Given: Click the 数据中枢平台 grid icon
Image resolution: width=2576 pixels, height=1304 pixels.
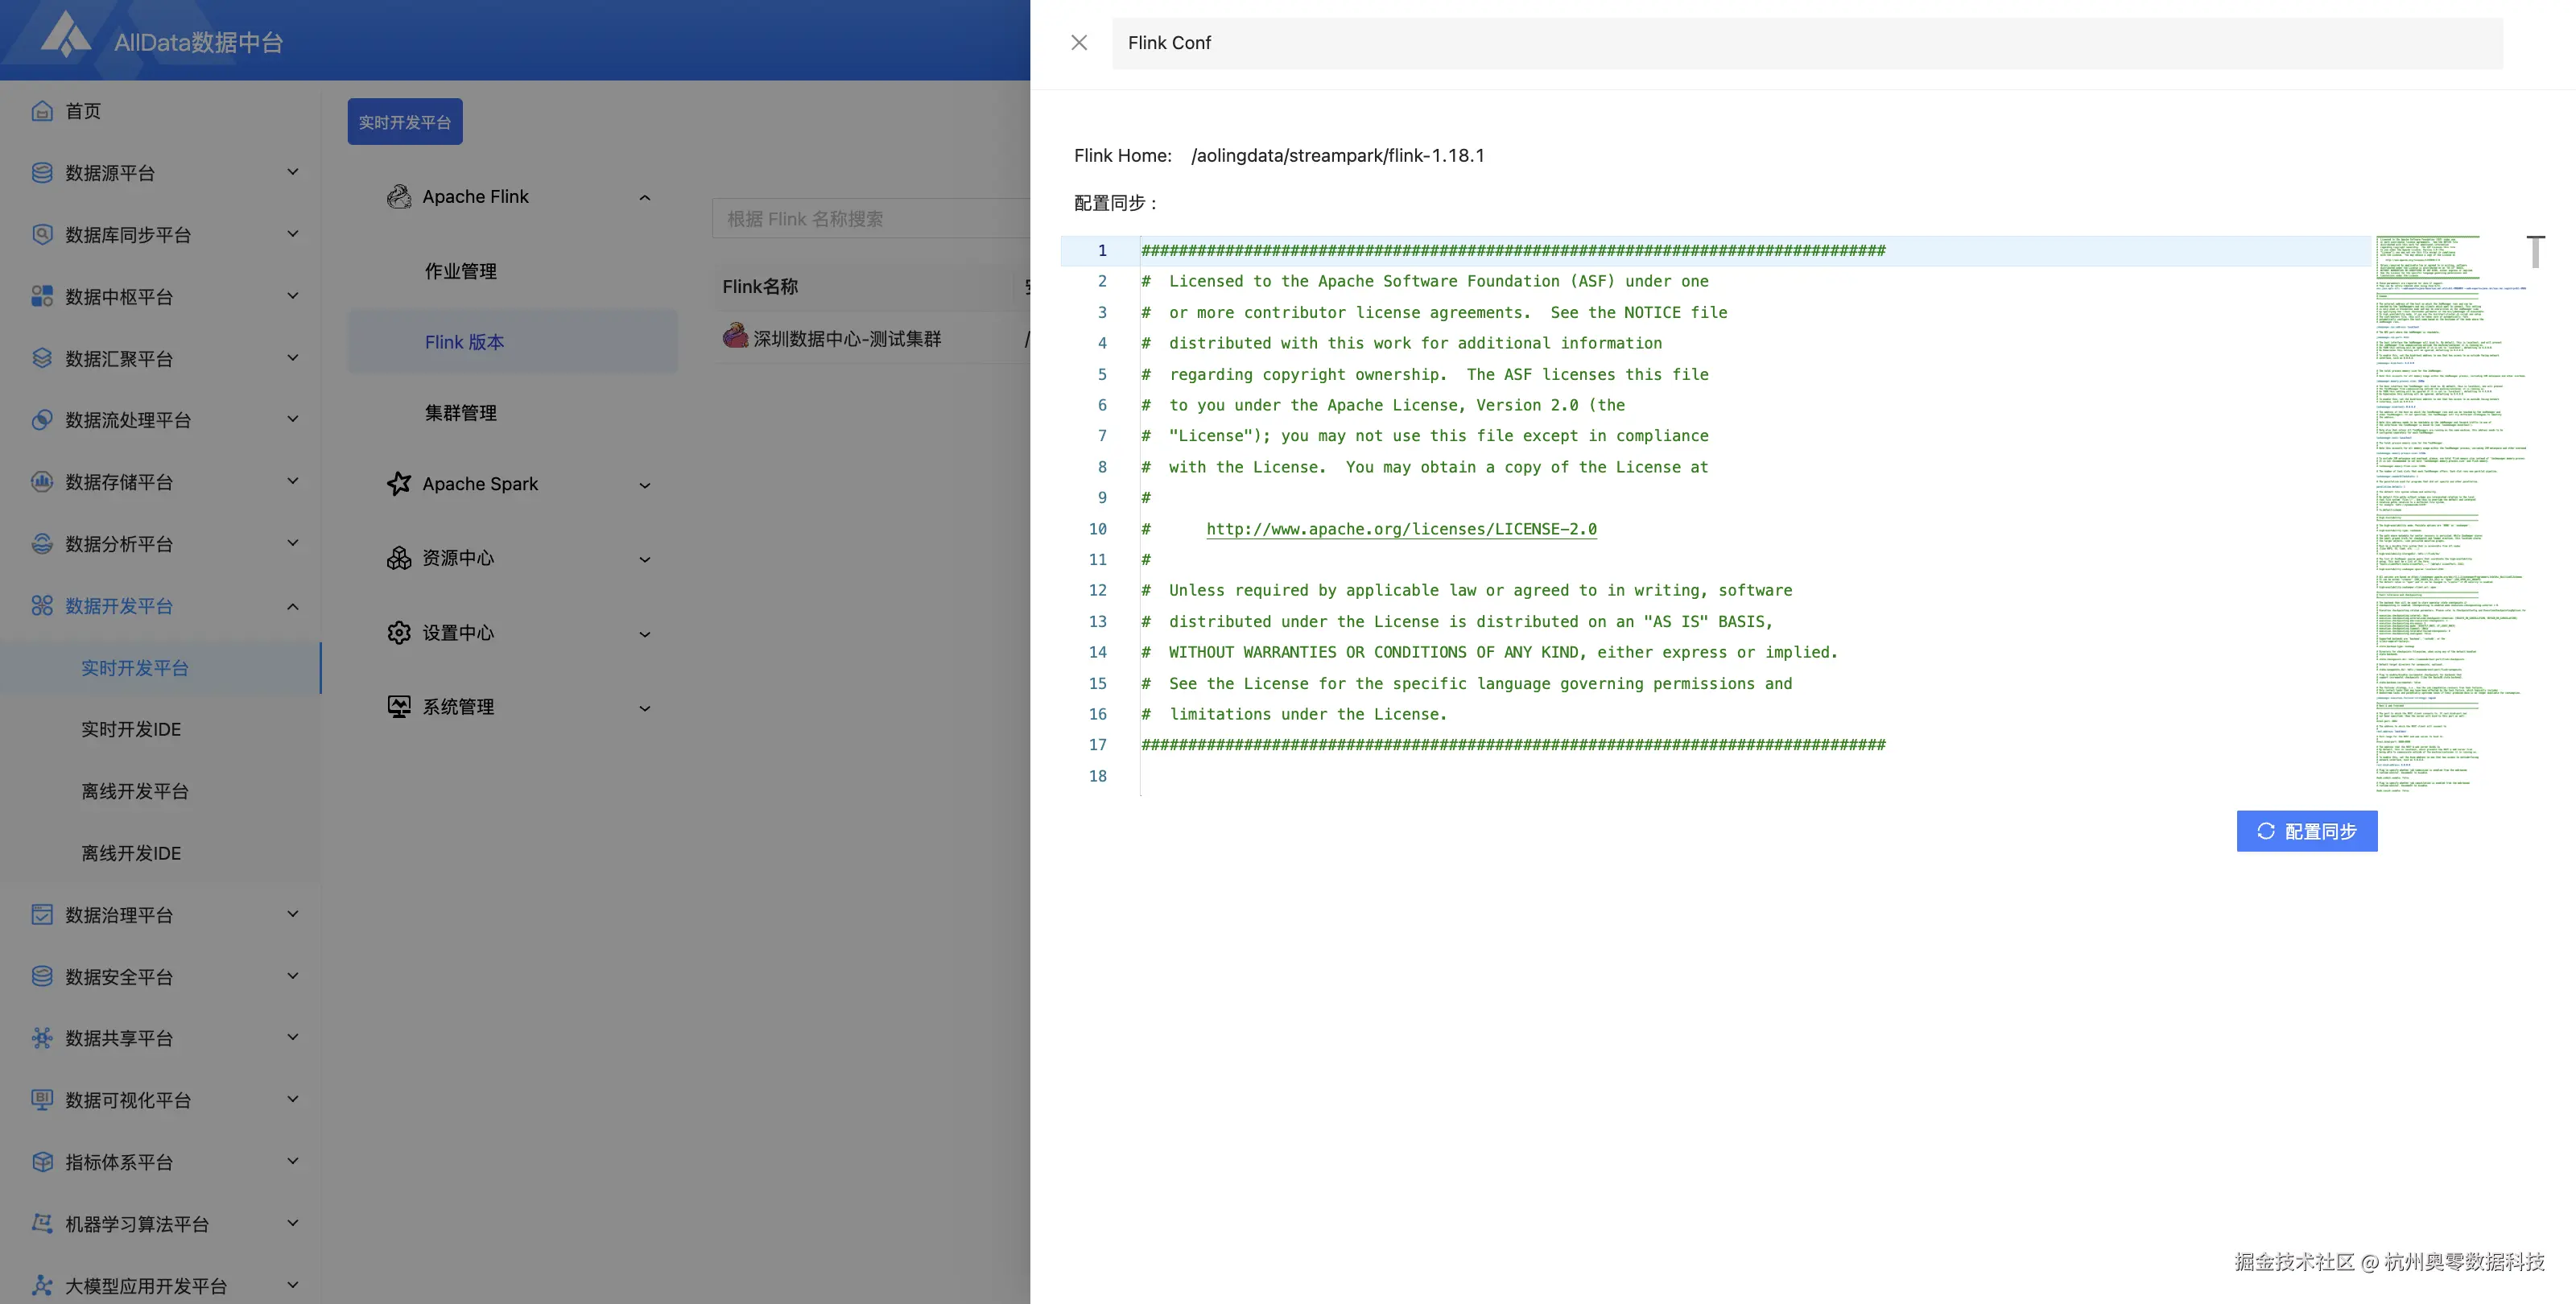Looking at the screenshot, I should coord(42,297).
